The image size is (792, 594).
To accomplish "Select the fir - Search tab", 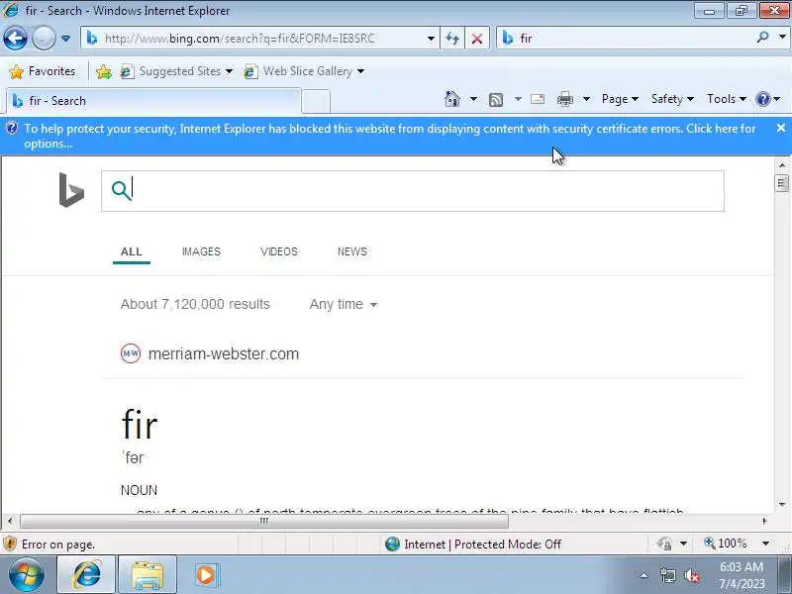I will click(x=153, y=101).
